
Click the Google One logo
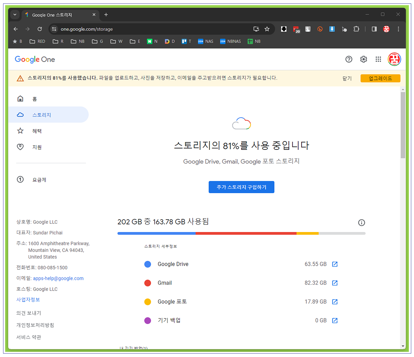coord(35,59)
